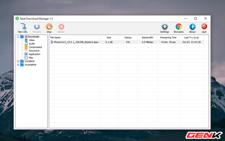Viewport: 225px width, 141px height.
Task: Select the iPhone14,5 Restore.ipsw download row
Action: [x=127, y=42]
